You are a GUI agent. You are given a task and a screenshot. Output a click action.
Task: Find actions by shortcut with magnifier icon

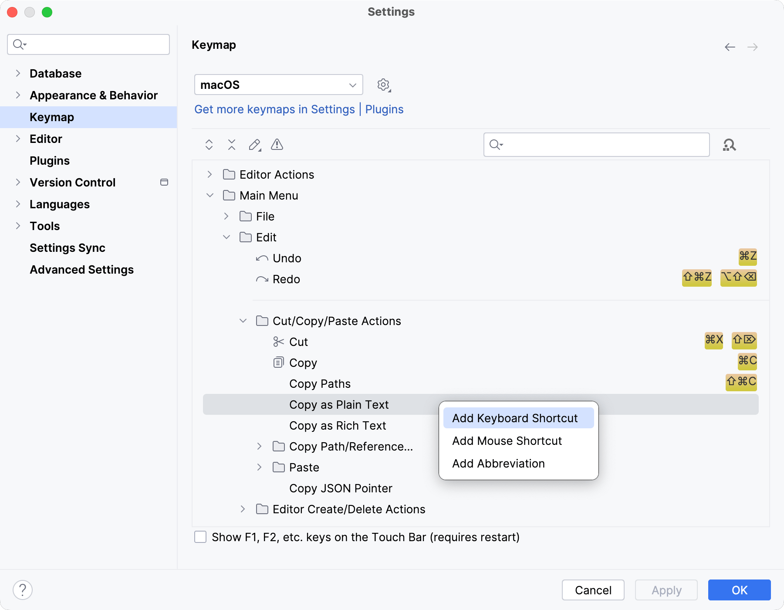pyautogui.click(x=730, y=145)
